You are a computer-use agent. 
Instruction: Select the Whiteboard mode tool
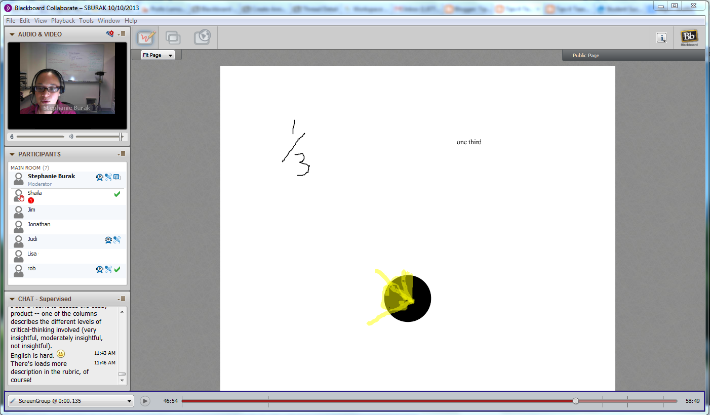pos(145,37)
